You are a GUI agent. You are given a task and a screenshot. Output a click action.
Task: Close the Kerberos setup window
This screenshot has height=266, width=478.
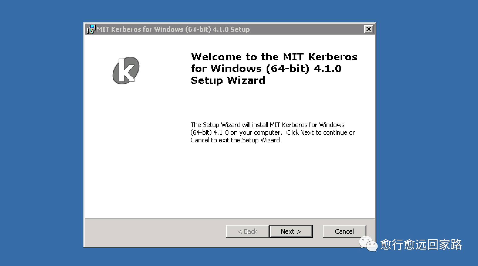click(x=368, y=29)
